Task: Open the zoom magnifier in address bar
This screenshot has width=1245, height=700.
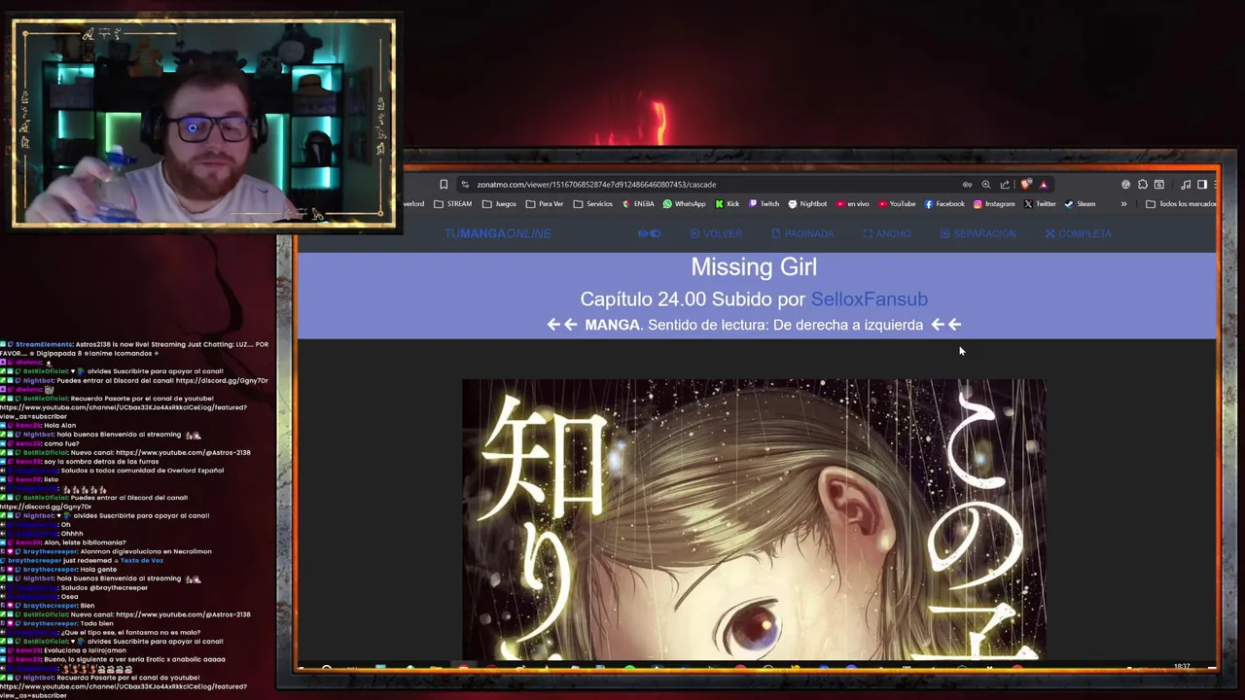Action: [x=985, y=185]
